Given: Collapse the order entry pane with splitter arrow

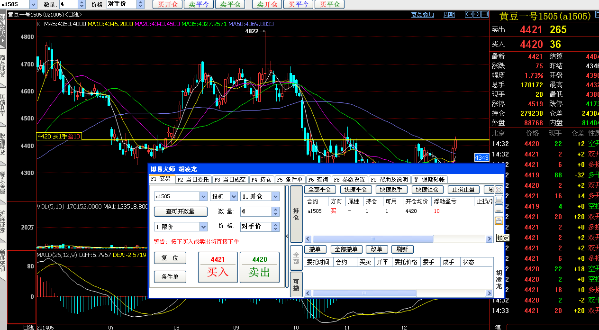Looking at the screenshot, I should (x=287, y=236).
